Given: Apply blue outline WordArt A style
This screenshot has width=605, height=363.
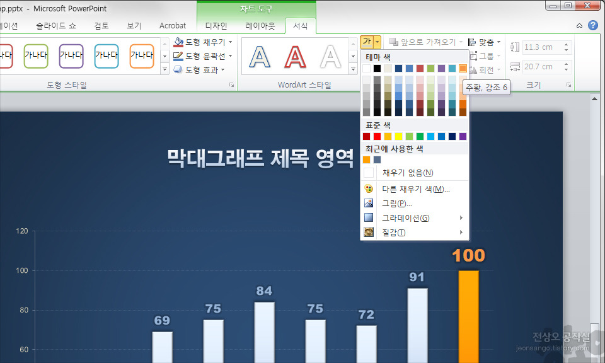Looking at the screenshot, I should [x=260, y=57].
